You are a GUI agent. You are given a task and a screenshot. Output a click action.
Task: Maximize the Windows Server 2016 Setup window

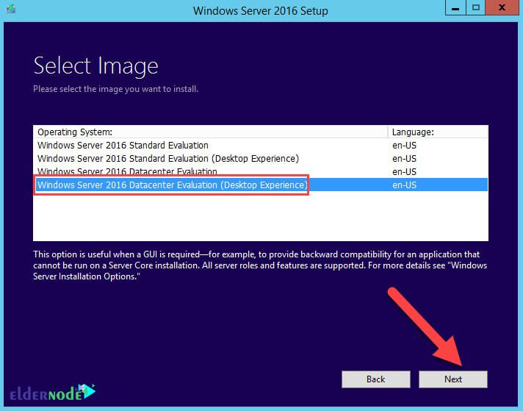point(476,7)
